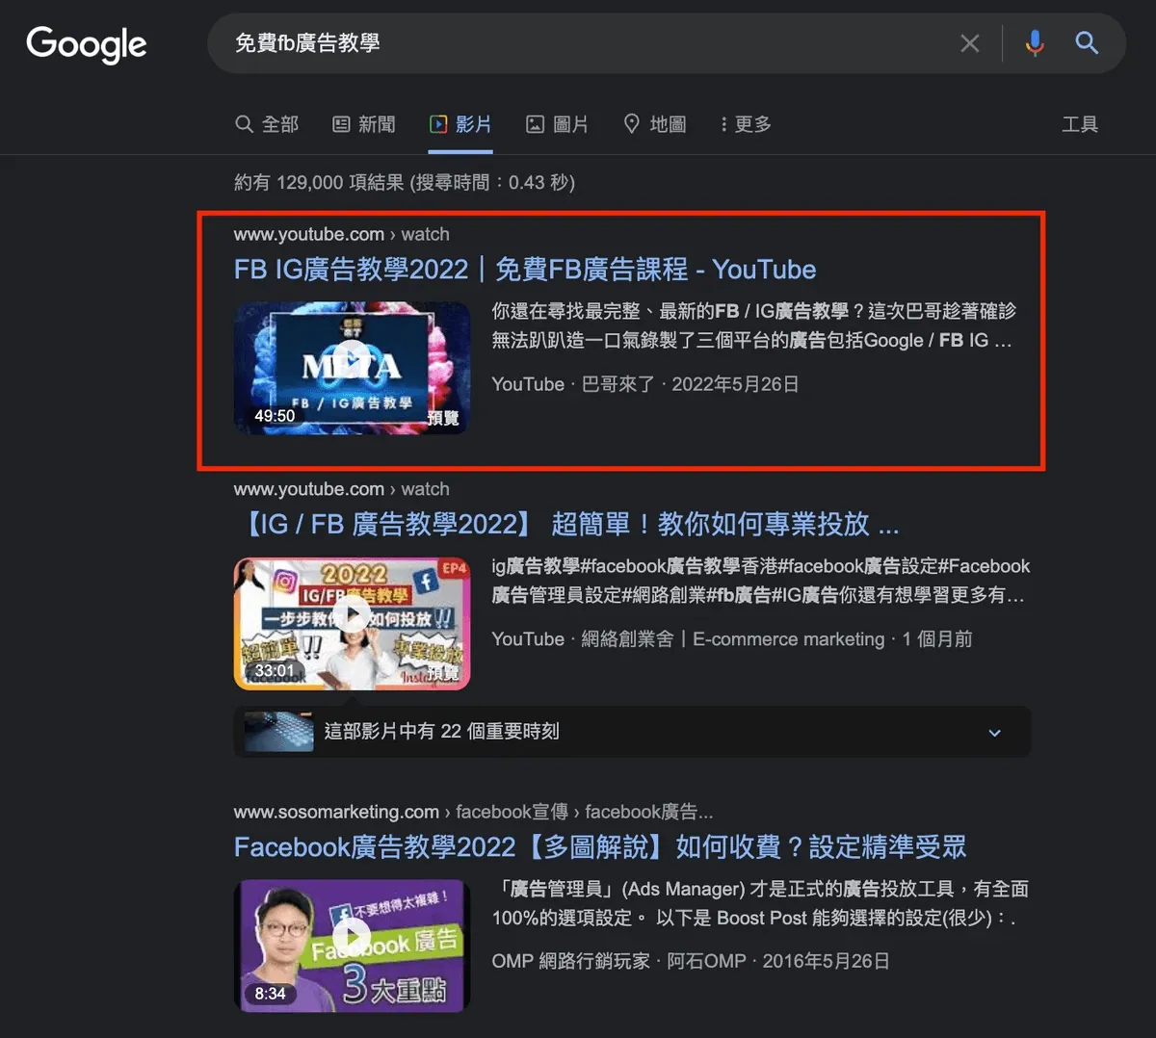
Task: Click the 地圖 tab's location pin icon
Action: 632,123
